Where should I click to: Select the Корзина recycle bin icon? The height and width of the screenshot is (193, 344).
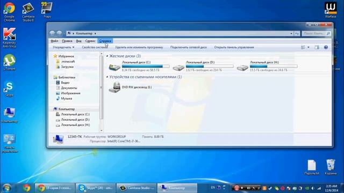pyautogui.click(x=331, y=167)
